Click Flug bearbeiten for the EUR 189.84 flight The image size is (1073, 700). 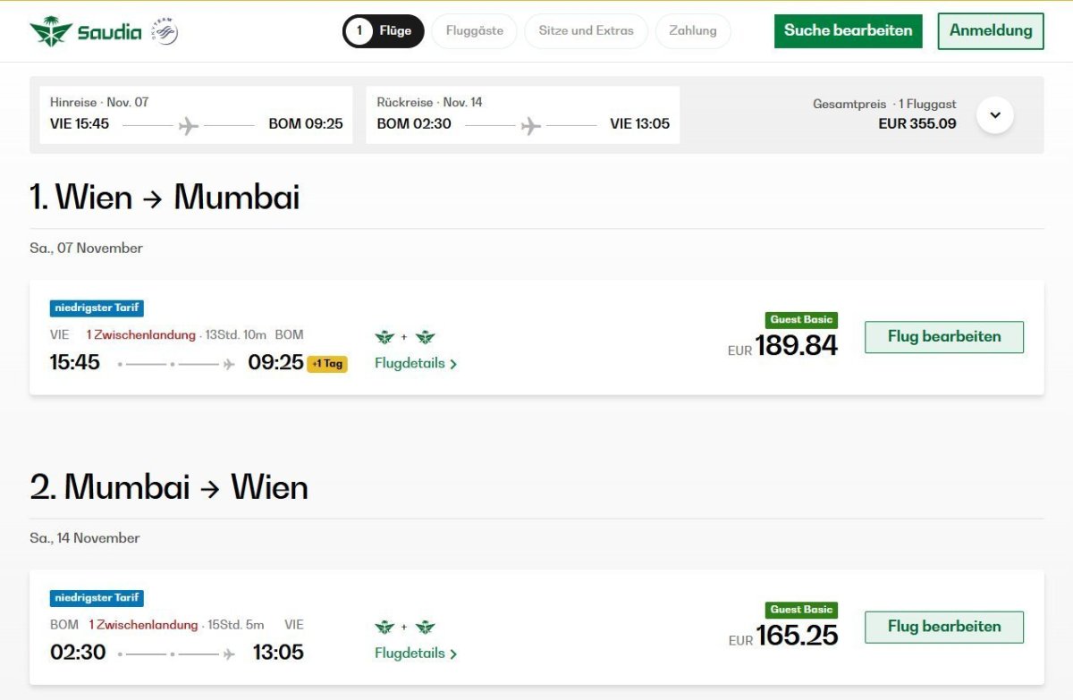pos(944,337)
